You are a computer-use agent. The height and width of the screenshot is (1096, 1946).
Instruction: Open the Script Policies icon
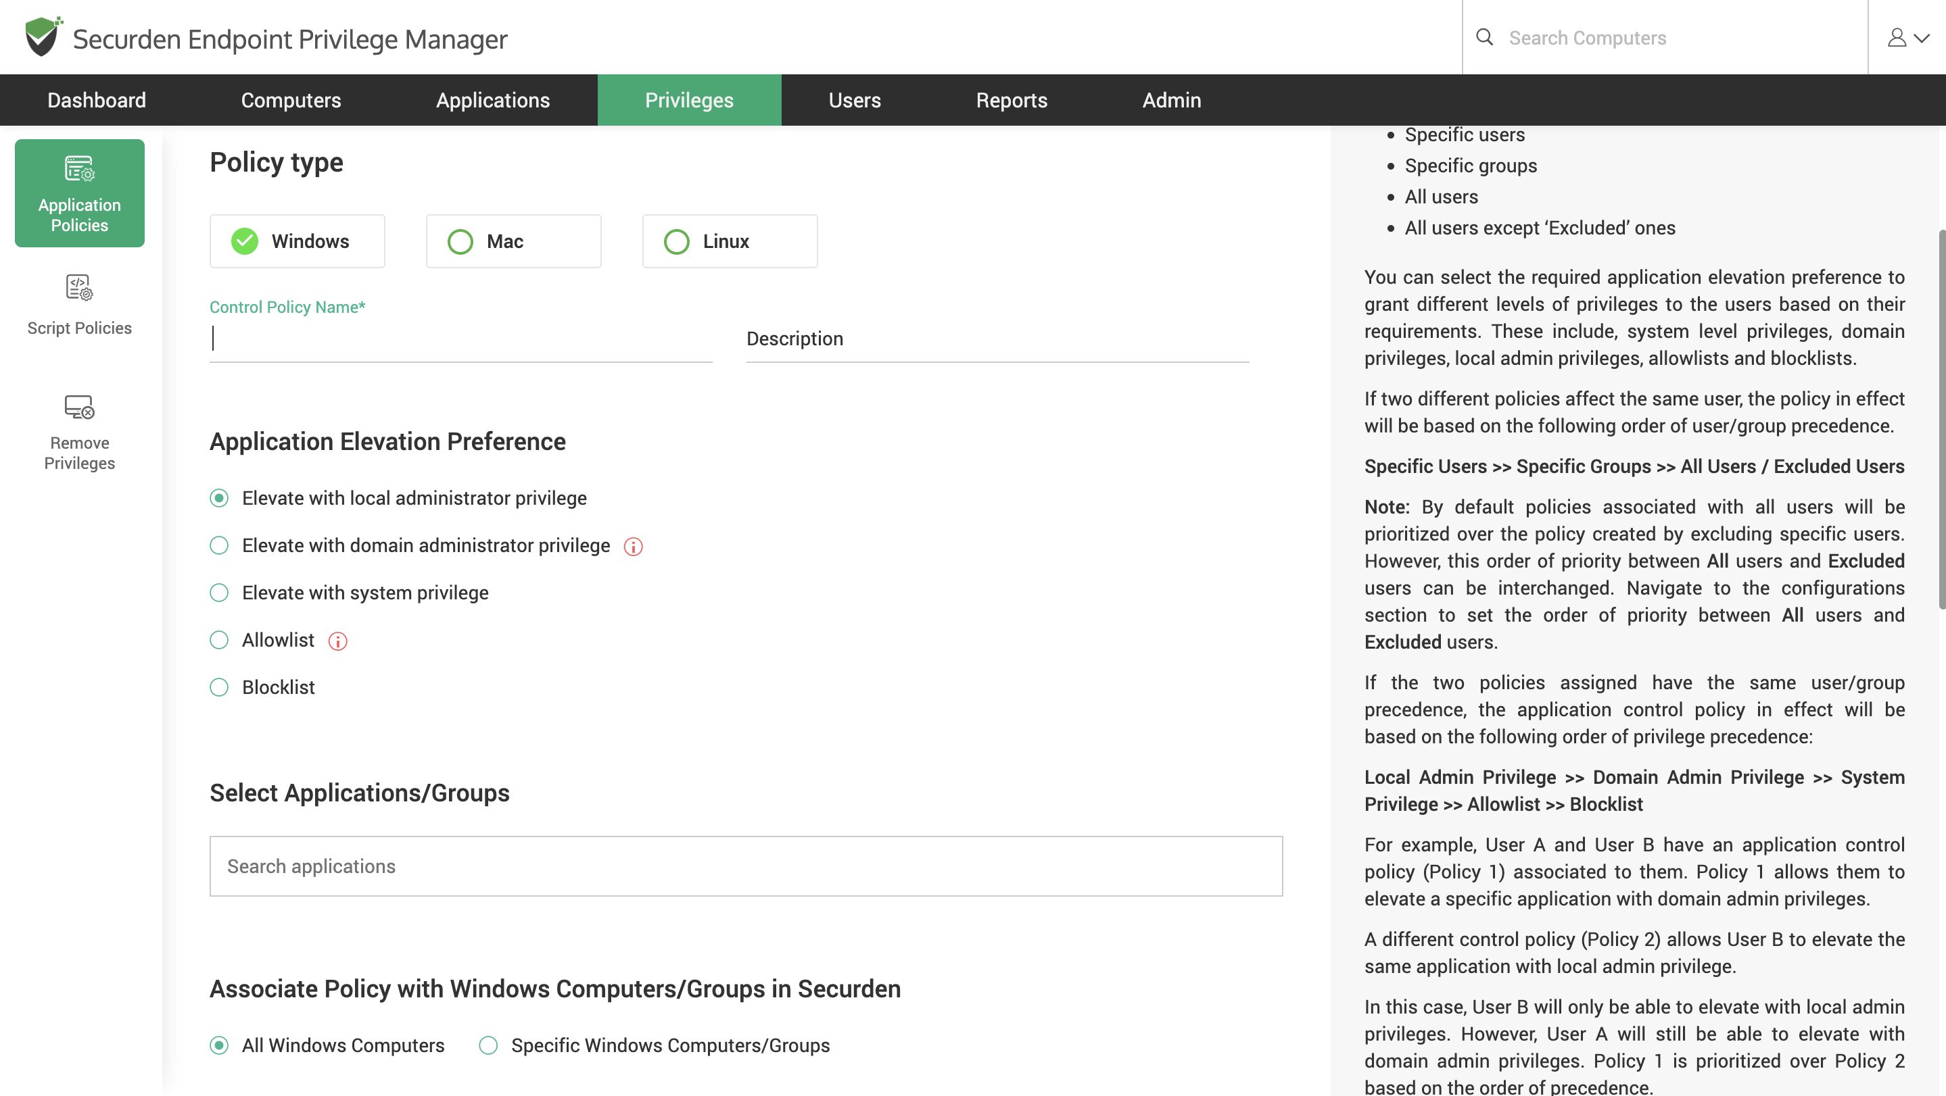pyautogui.click(x=79, y=288)
